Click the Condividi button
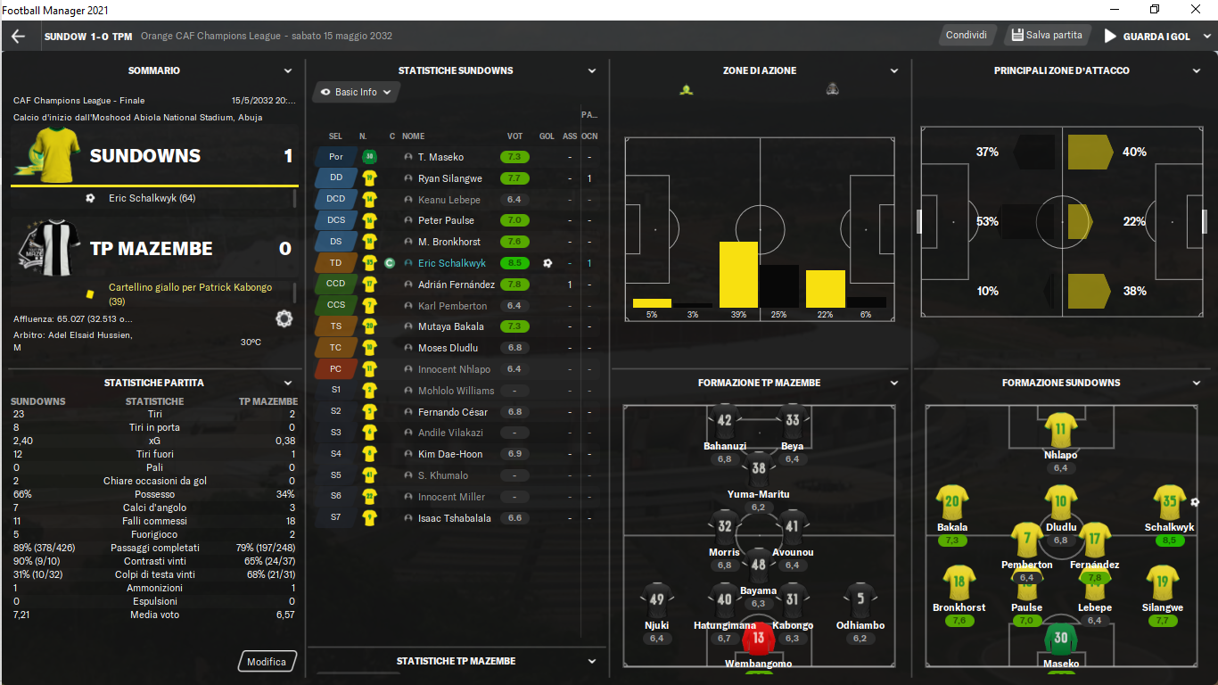Image resolution: width=1218 pixels, height=685 pixels. (x=967, y=35)
